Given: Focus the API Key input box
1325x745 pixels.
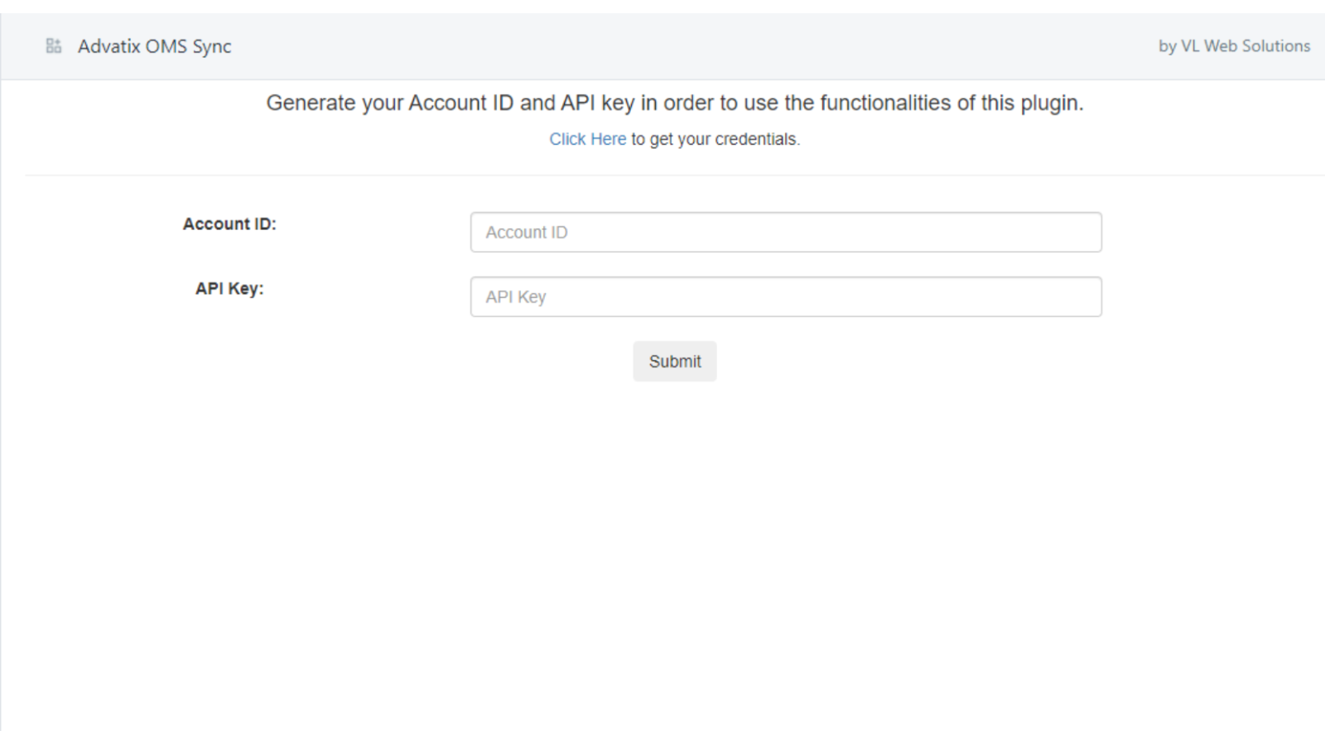Looking at the screenshot, I should pyautogui.click(x=785, y=296).
